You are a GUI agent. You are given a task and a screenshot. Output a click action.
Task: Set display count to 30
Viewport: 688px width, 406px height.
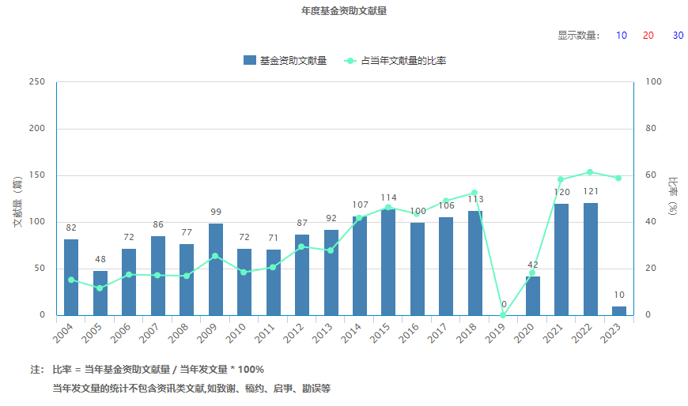point(678,36)
